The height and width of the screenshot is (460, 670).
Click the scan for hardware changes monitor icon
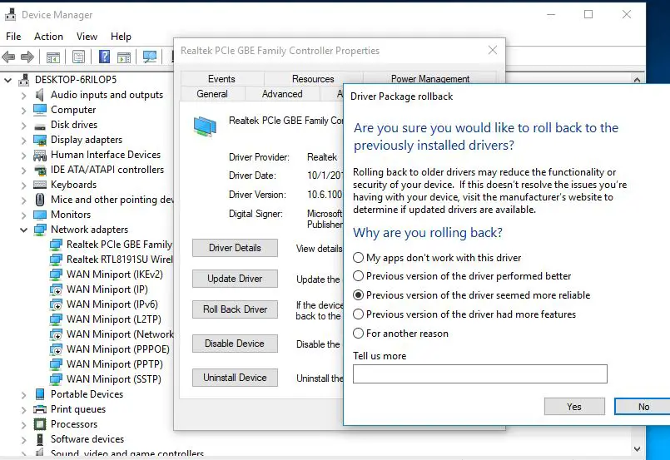click(150, 57)
